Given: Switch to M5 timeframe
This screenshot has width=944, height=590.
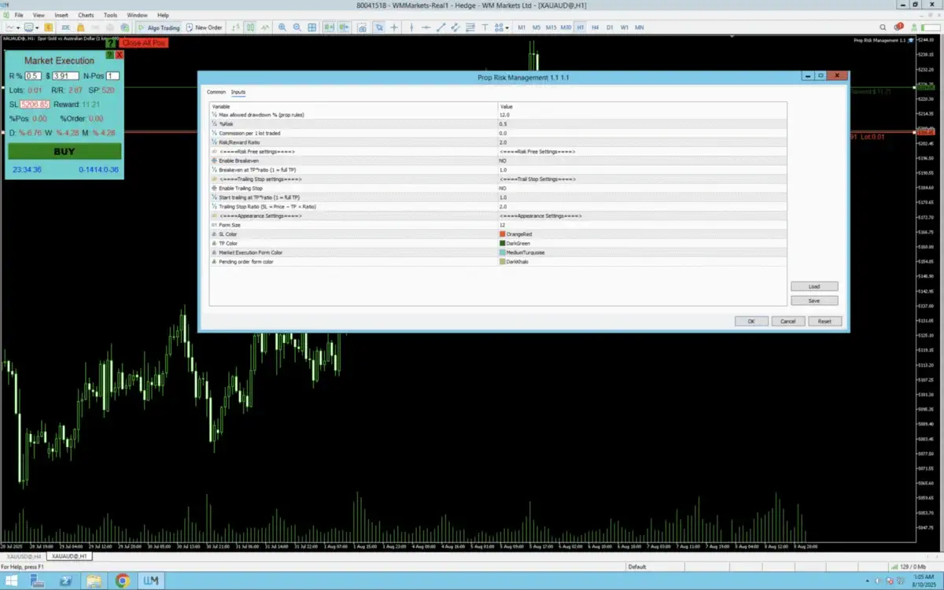Looking at the screenshot, I should pos(537,28).
